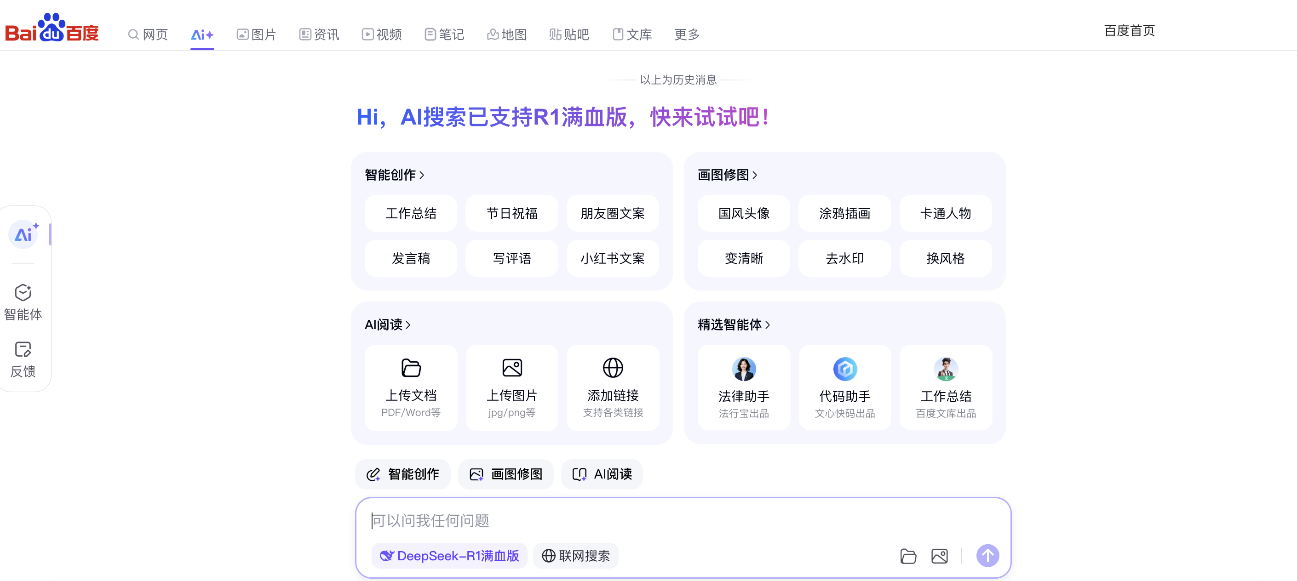Viewport: 1297px width, 581px height.
Task: Click the 去水印 button
Action: [x=844, y=258]
